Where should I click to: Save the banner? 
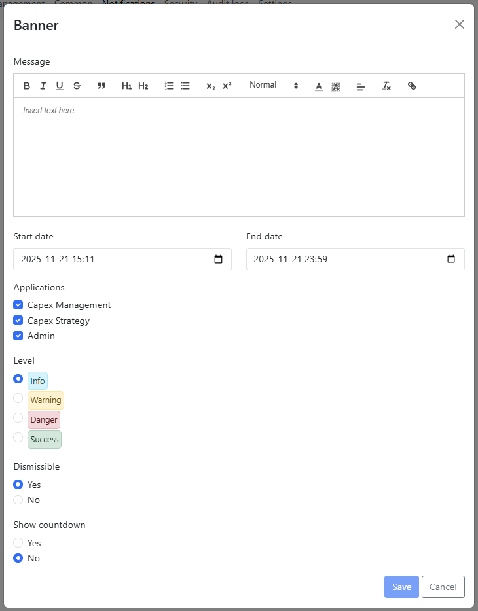(401, 587)
